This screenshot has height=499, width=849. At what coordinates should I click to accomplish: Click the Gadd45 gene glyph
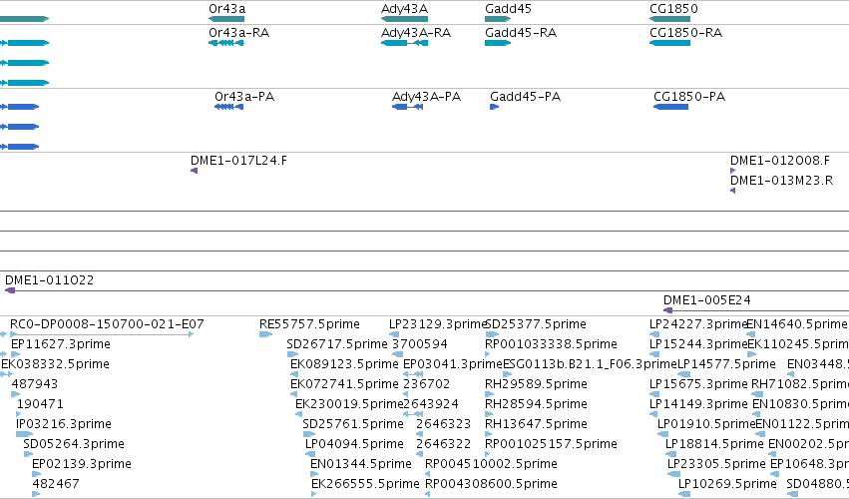(498, 19)
